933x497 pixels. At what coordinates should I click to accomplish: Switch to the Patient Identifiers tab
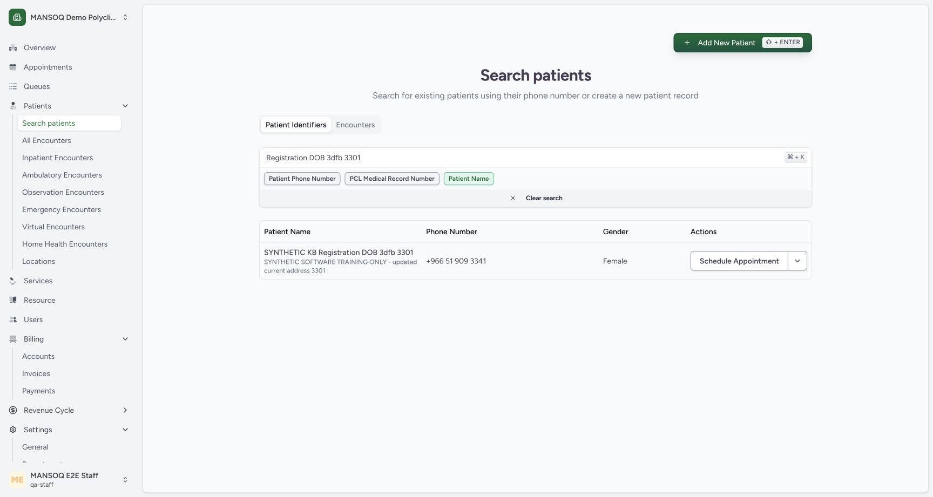pos(296,125)
